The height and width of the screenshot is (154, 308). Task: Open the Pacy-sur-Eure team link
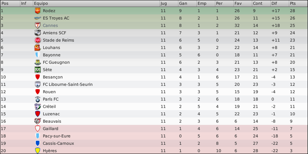[x=57, y=136]
